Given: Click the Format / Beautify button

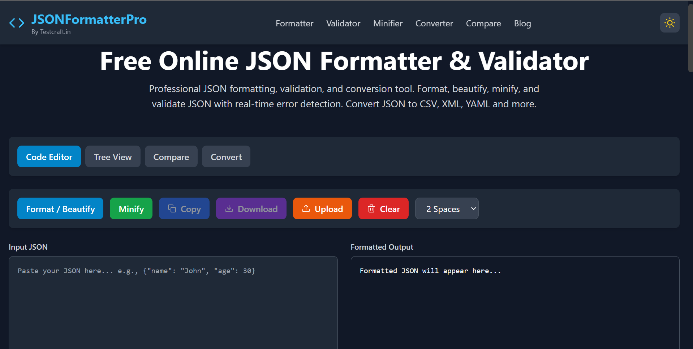Looking at the screenshot, I should pyautogui.click(x=60, y=208).
